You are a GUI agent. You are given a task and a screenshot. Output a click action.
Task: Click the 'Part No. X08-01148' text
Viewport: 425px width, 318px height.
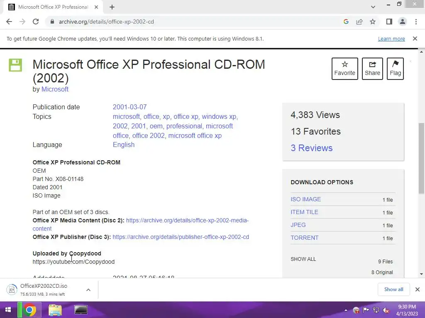(x=58, y=179)
